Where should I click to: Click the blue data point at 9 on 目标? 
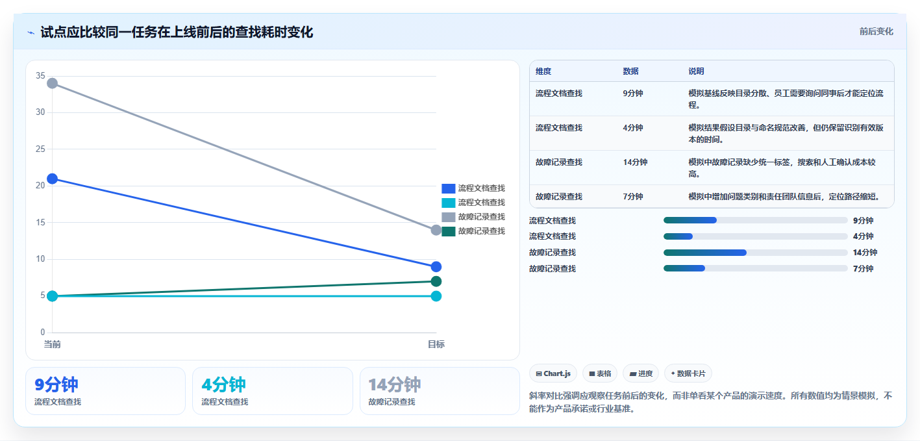[x=436, y=267]
